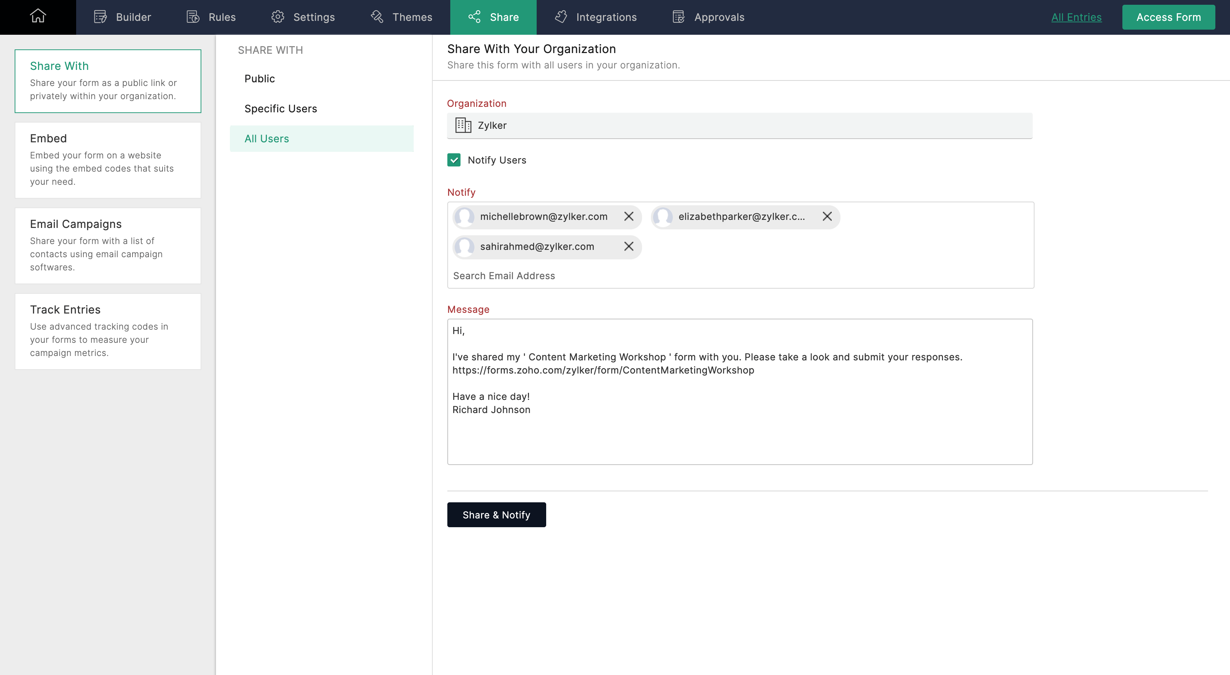Click the Builder tab icon
The height and width of the screenshot is (675, 1230).
point(100,16)
